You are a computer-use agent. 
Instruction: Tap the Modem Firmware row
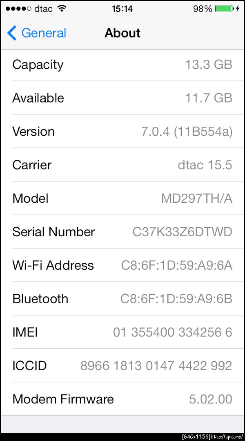[x=122, y=399]
